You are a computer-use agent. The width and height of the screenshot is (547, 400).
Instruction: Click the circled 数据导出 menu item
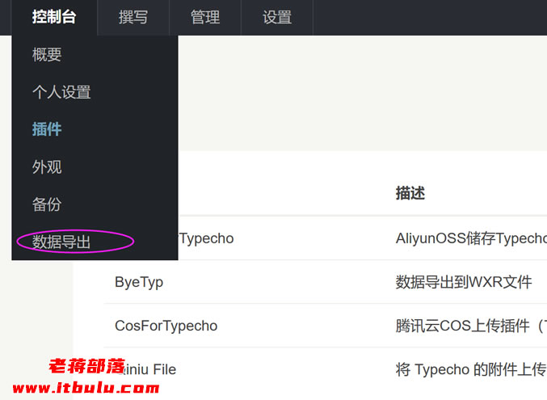pos(61,242)
